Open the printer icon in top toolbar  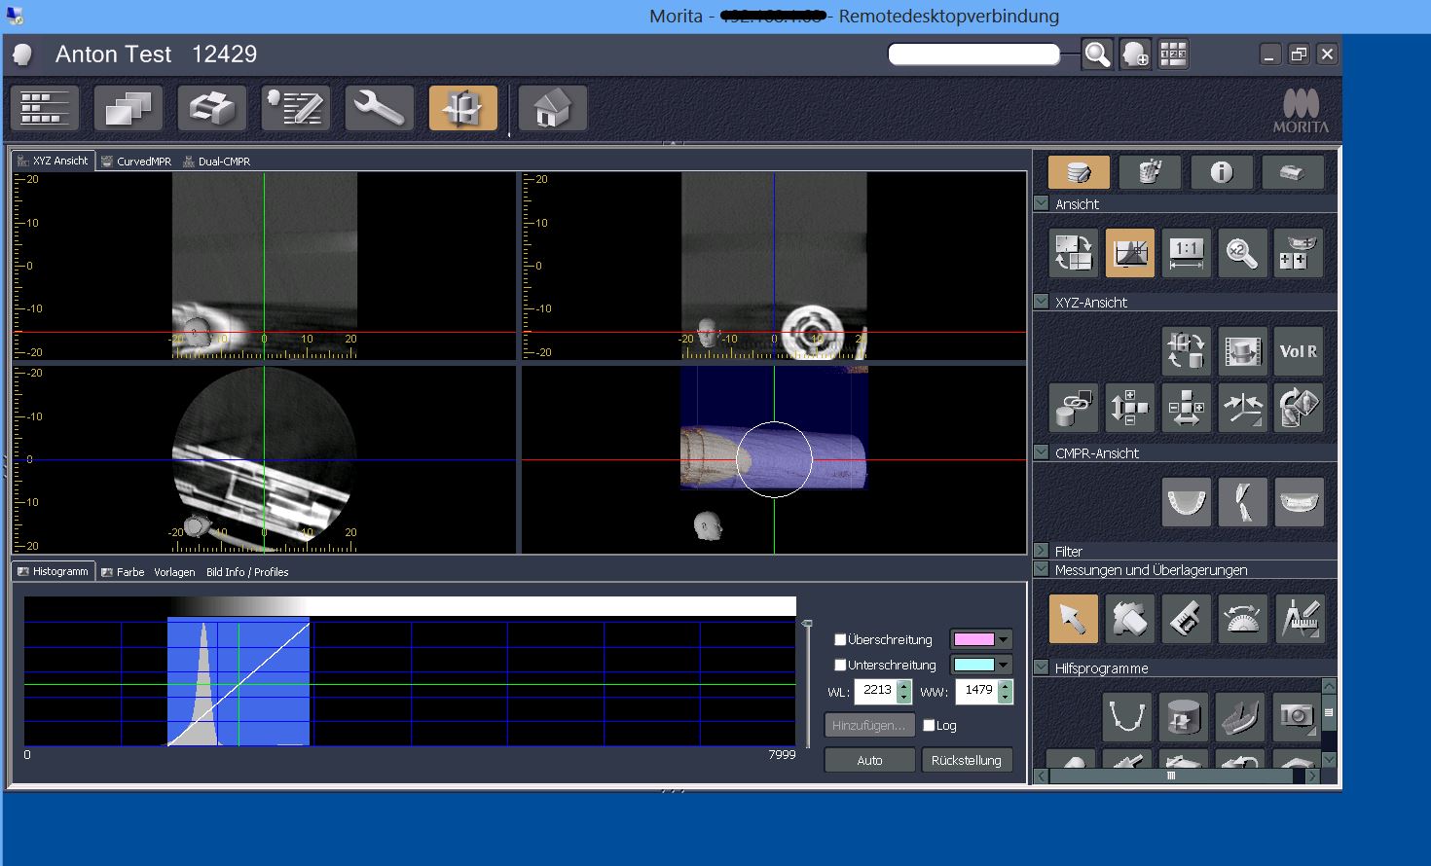[212, 108]
